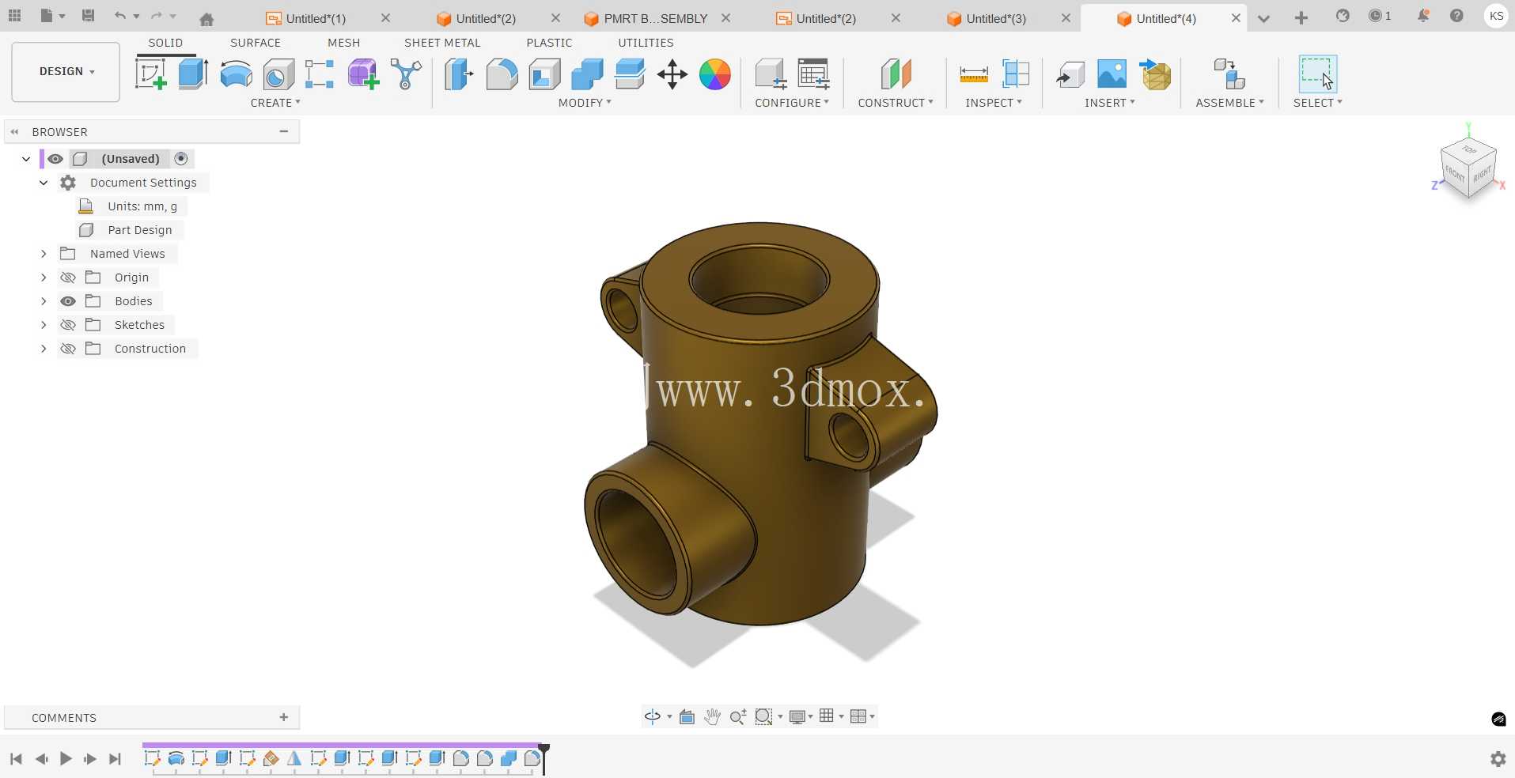The width and height of the screenshot is (1515, 778).
Task: Show the Sketches folder via its eye icon
Action: tap(68, 325)
